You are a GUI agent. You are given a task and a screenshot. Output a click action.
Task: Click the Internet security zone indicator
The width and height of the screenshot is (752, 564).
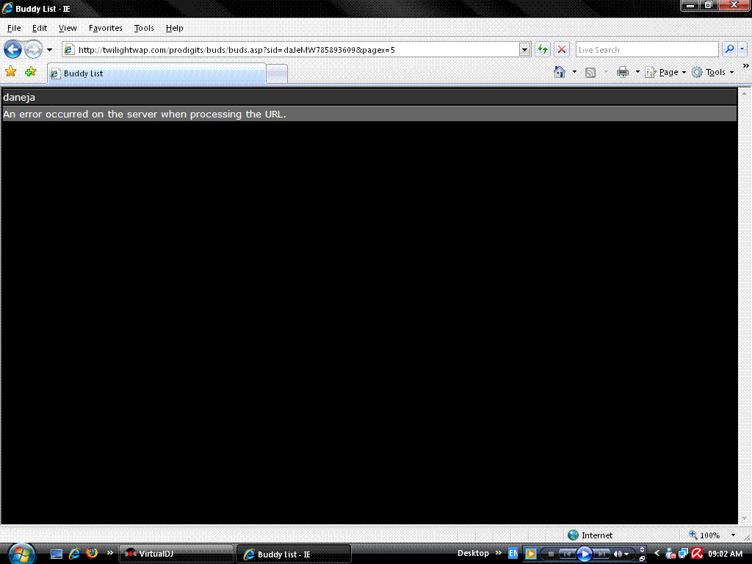click(x=590, y=535)
